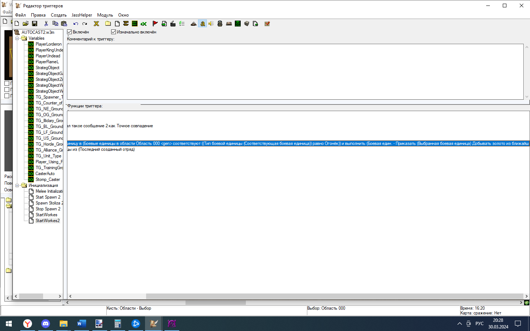Open the Создать menu
Viewport: 530px width, 331px height.
(x=59, y=15)
